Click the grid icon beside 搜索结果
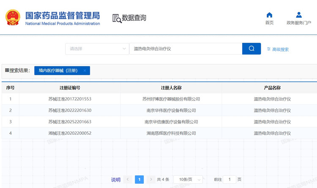 pos(7,71)
